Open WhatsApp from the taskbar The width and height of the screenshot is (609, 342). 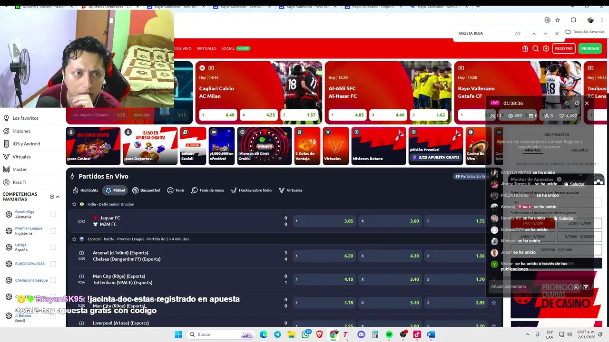pyautogui.click(x=305, y=334)
